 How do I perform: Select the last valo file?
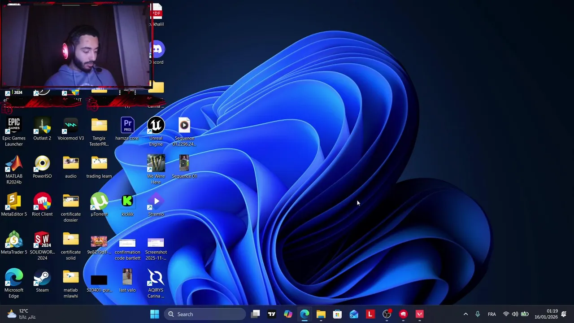(127, 281)
